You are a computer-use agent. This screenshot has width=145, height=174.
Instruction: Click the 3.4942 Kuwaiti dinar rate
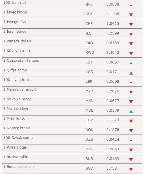coord(113,52)
